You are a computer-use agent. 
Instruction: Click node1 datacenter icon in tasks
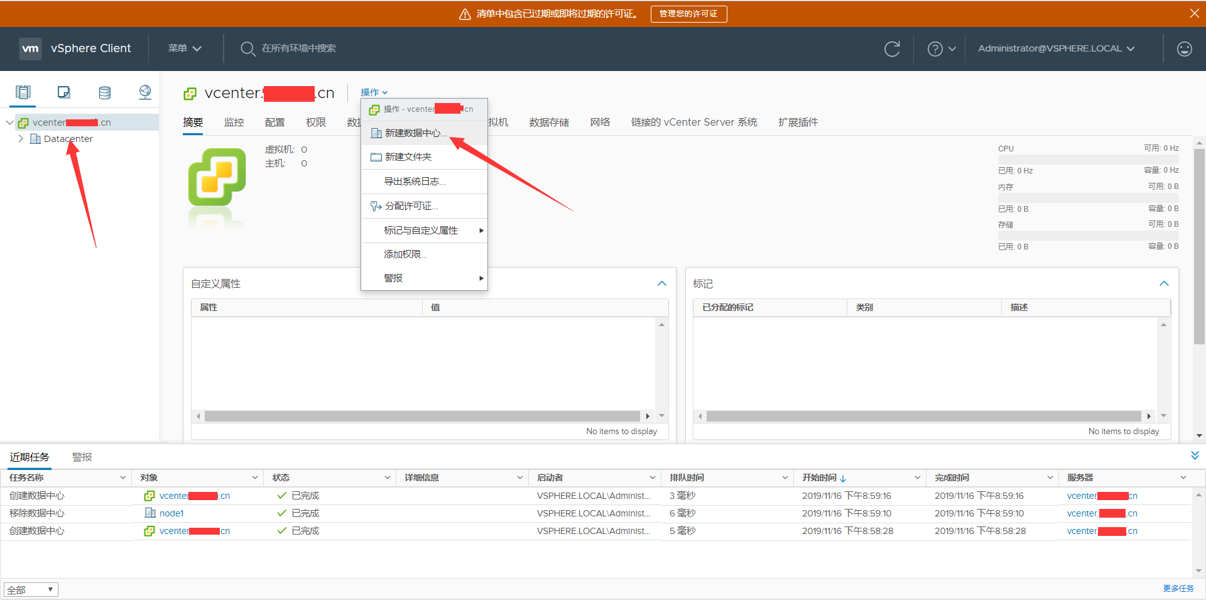point(150,513)
